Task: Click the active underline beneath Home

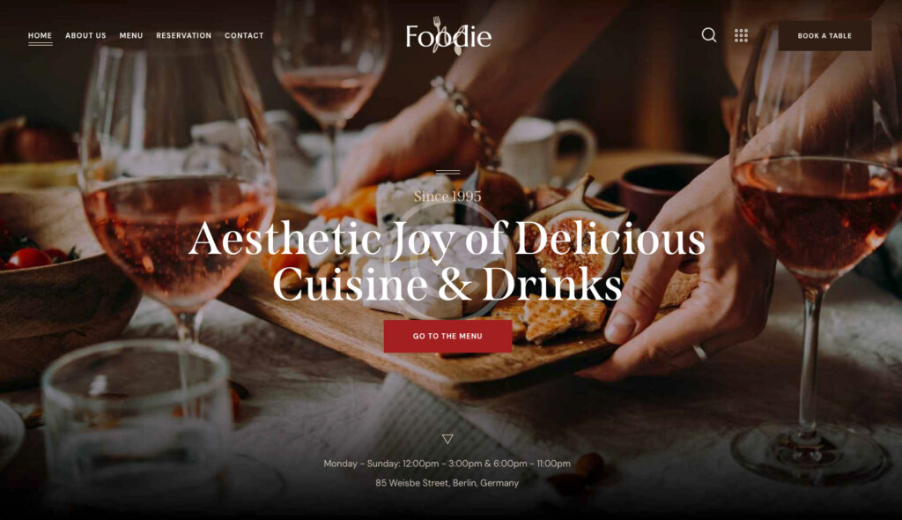Action: (41, 43)
